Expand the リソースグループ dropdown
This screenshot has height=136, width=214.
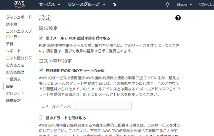(x=86, y=5)
